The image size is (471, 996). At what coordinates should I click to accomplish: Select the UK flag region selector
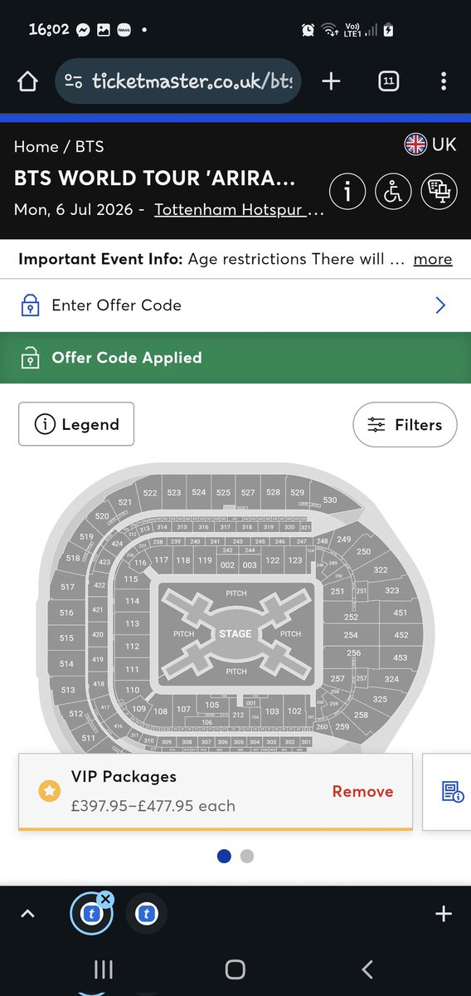coord(430,144)
